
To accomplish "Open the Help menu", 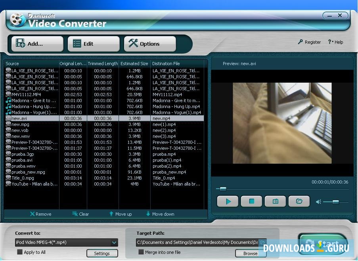I will 335,42.
